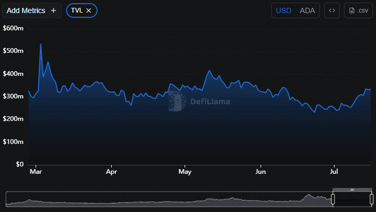376x212 pixels.
Task: Click the $500m axis label
Action: (x=13, y=51)
